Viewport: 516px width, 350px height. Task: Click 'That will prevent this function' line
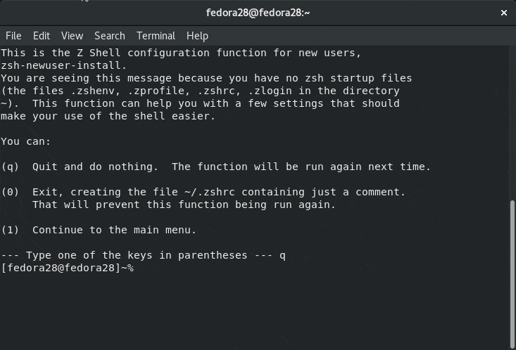point(184,205)
